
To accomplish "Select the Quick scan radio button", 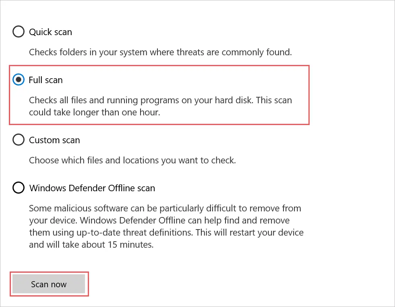I will tap(19, 32).
